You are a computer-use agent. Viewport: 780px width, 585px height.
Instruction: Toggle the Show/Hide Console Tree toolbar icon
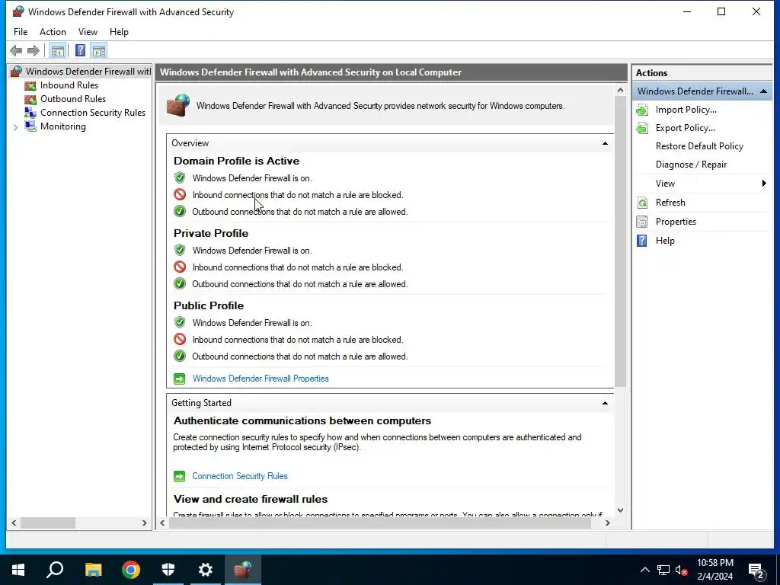click(x=58, y=50)
